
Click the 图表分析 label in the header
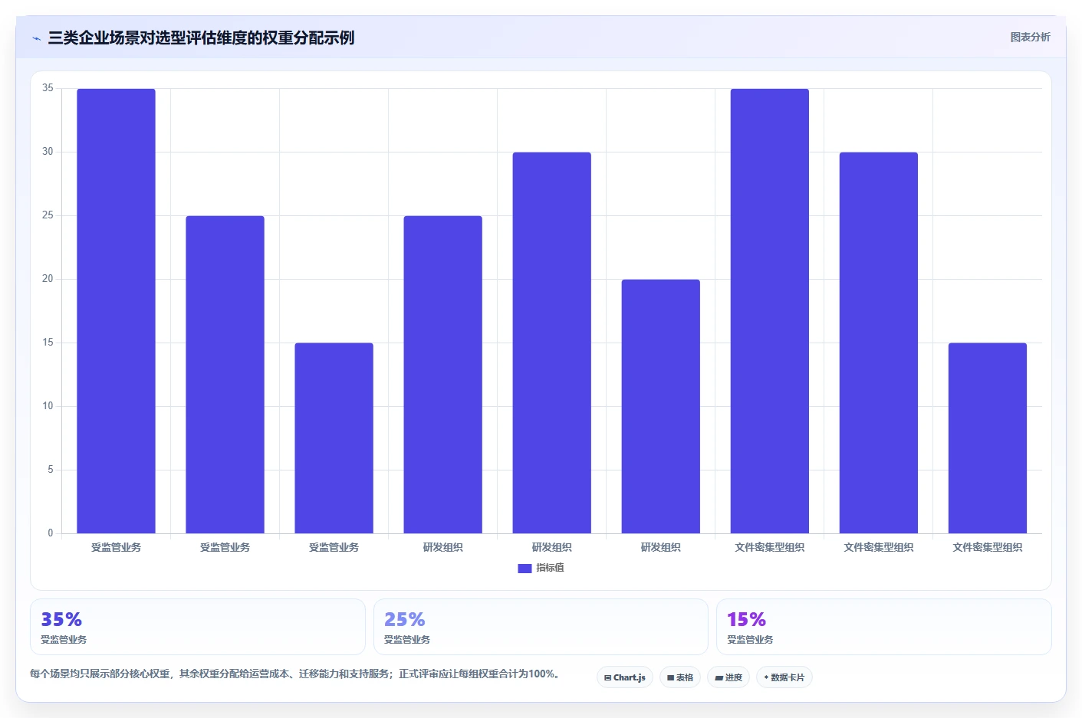(1030, 37)
